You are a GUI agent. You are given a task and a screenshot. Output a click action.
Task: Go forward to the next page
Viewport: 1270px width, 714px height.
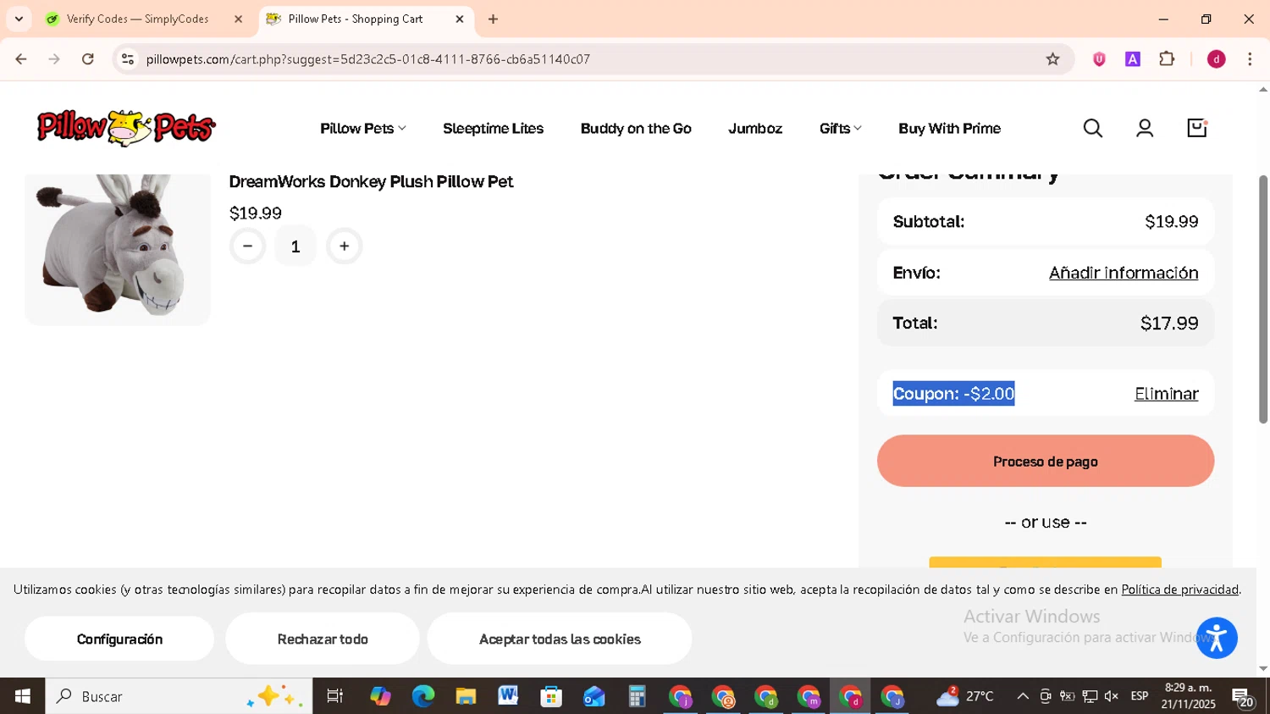(54, 59)
